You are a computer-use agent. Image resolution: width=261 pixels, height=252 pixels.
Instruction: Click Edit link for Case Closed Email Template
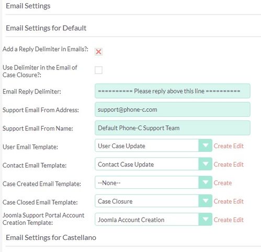click(x=239, y=201)
